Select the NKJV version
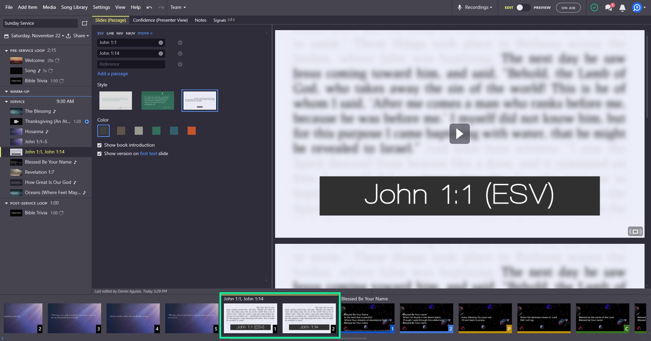Image resolution: width=651 pixels, height=341 pixels. coord(131,34)
